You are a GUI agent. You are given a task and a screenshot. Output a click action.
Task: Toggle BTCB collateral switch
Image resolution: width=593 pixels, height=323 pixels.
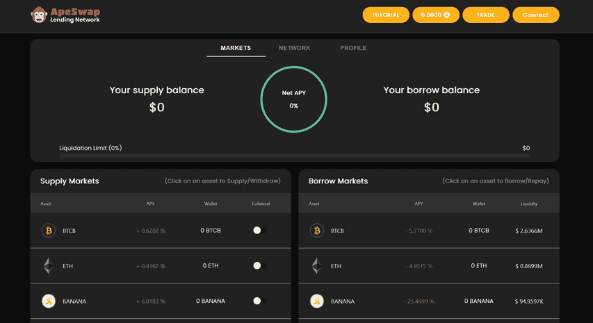[260, 231]
